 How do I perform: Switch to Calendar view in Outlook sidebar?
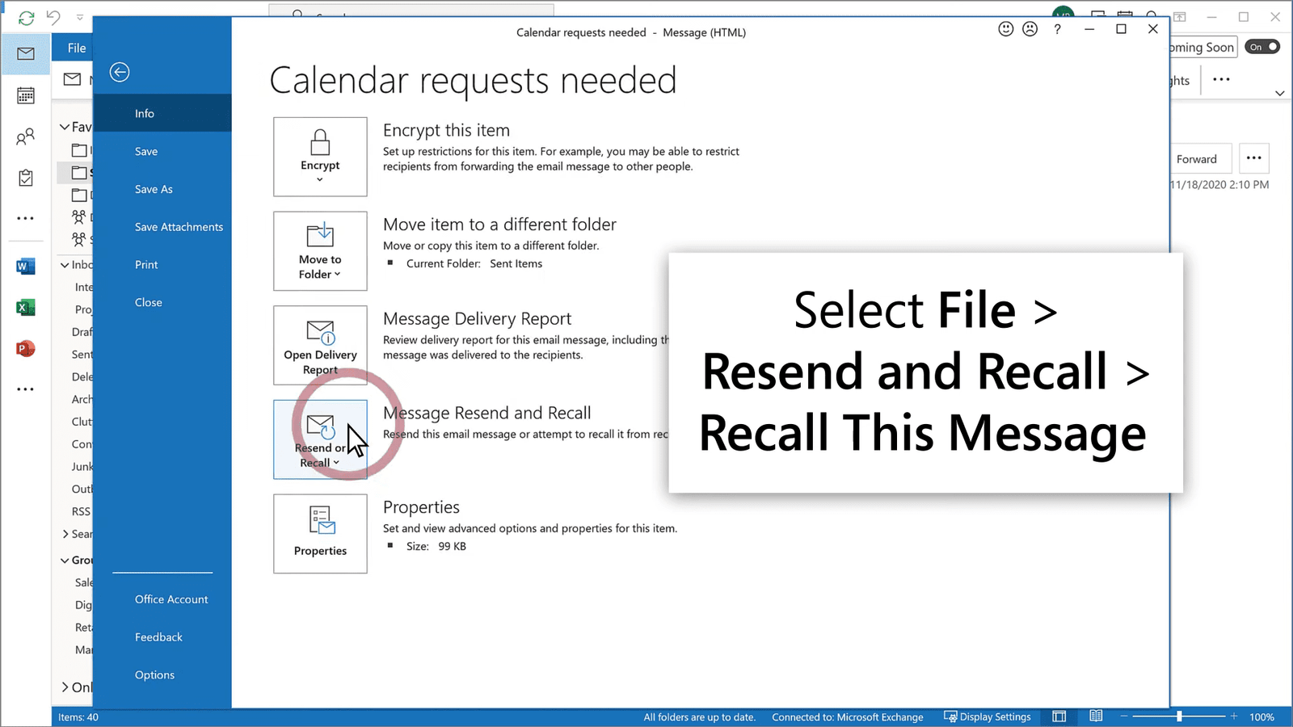26,95
